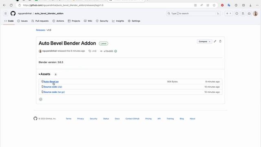
Task: Open the Releases breadcrumb link
Action: (40, 30)
